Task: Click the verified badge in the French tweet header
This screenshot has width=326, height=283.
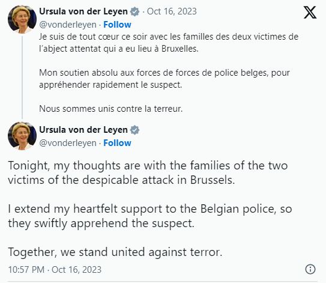Action: tap(134, 11)
